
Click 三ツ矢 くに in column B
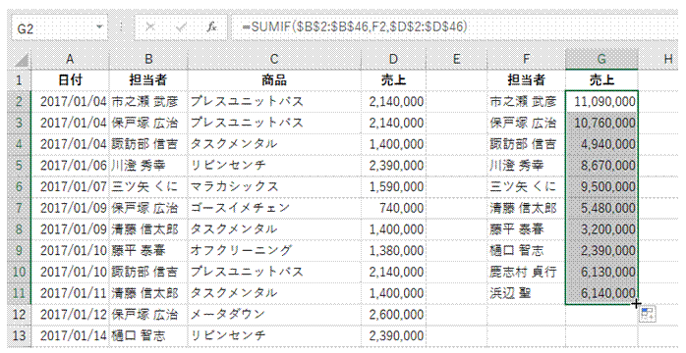147,186
